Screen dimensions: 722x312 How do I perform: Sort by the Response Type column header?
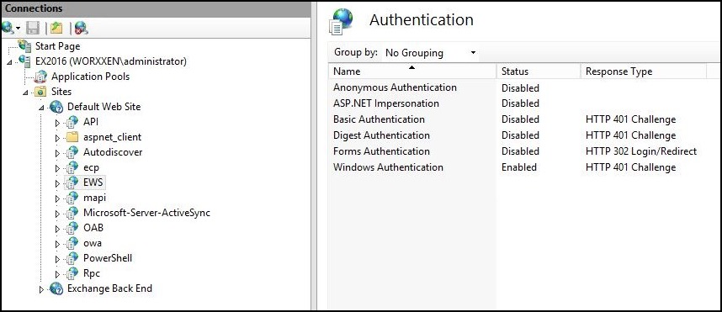[x=643, y=71]
